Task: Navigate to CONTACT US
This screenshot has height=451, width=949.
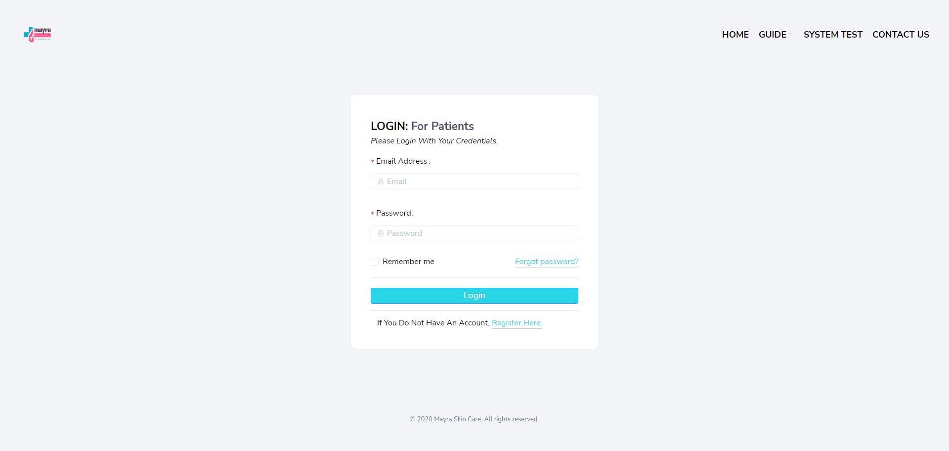Action: pyautogui.click(x=901, y=35)
